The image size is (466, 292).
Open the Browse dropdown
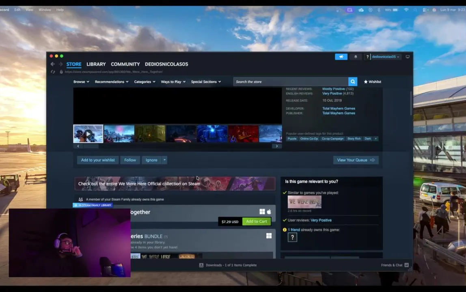pyautogui.click(x=81, y=82)
